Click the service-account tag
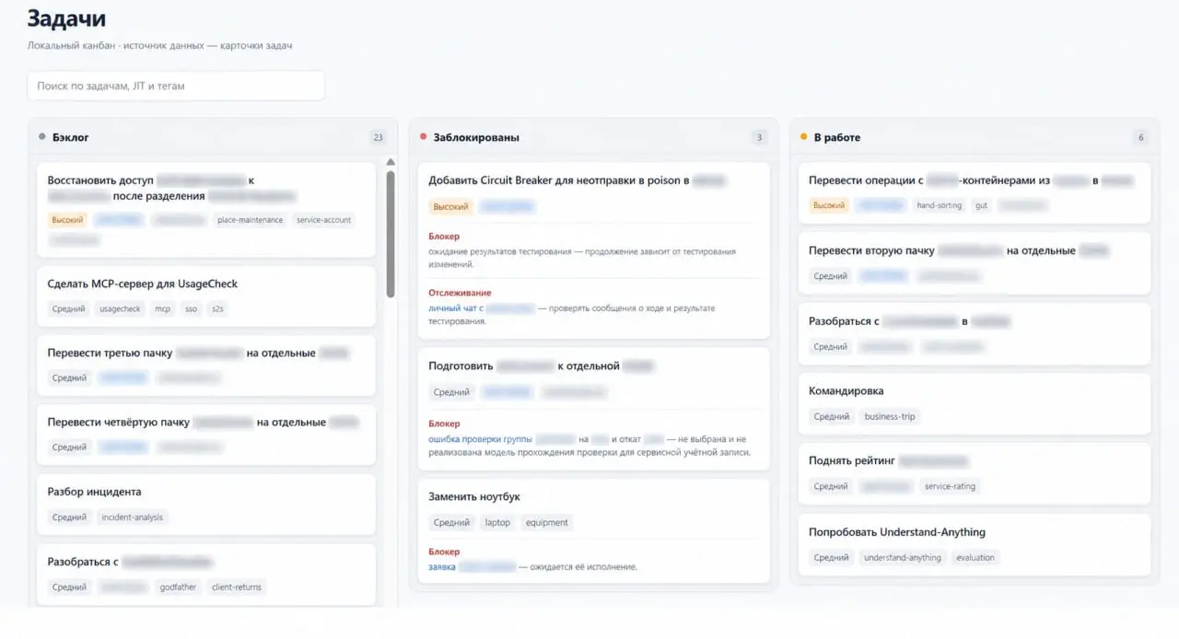Screen dimensions: 1179x639 (324, 220)
